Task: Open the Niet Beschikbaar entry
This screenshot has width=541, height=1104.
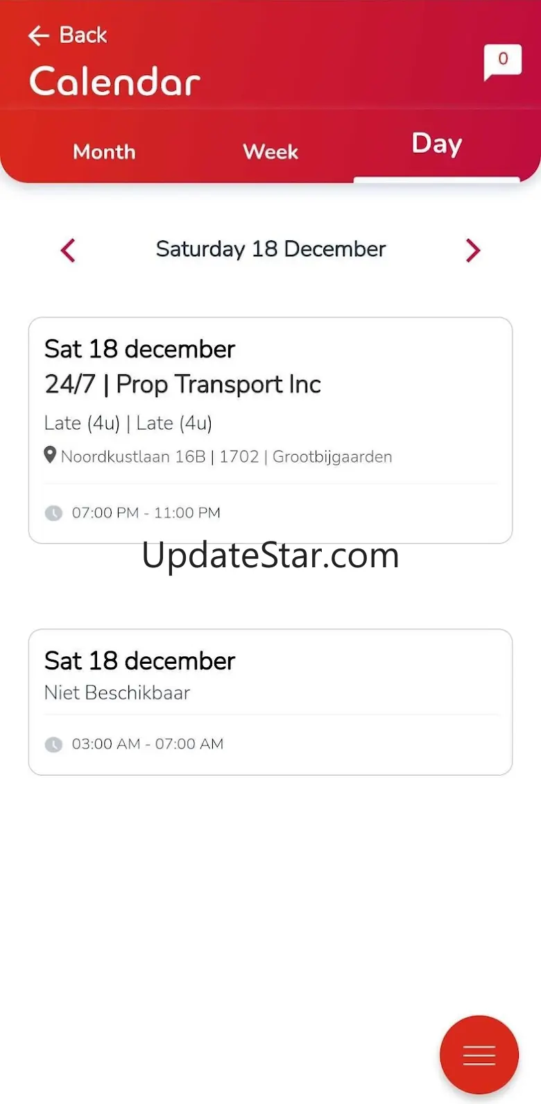Action: tap(117, 693)
